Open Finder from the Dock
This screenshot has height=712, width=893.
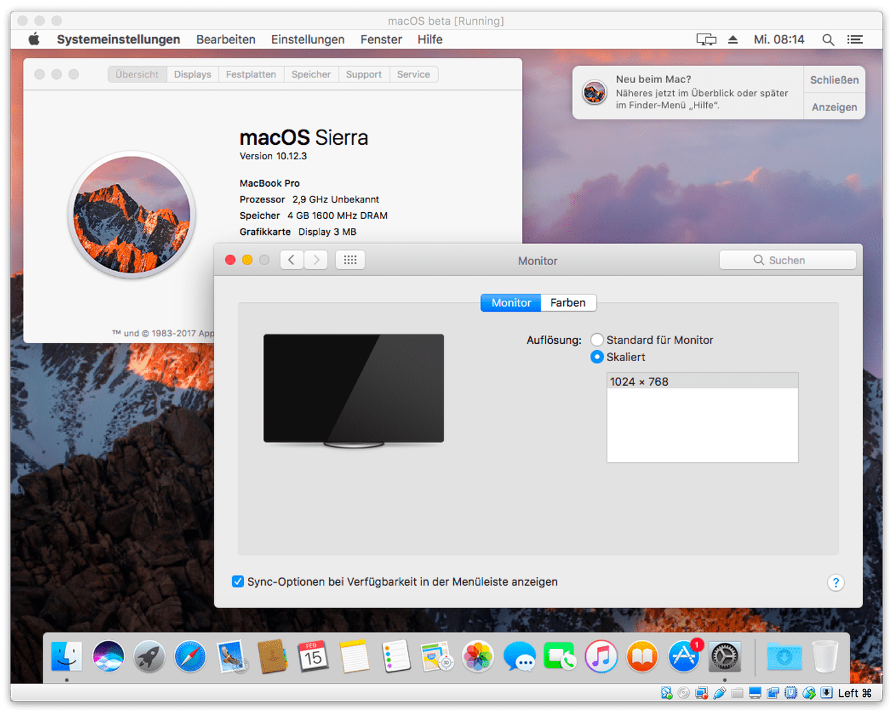tap(67, 656)
